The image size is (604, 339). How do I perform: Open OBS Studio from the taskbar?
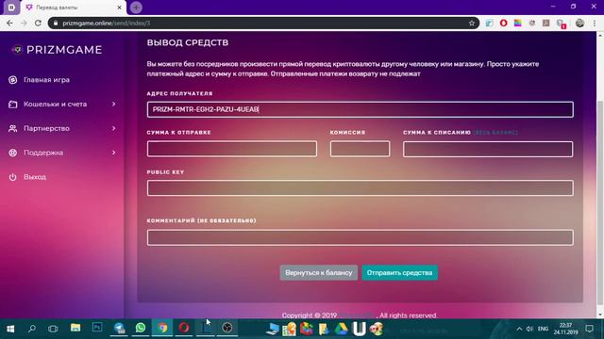[226, 328]
